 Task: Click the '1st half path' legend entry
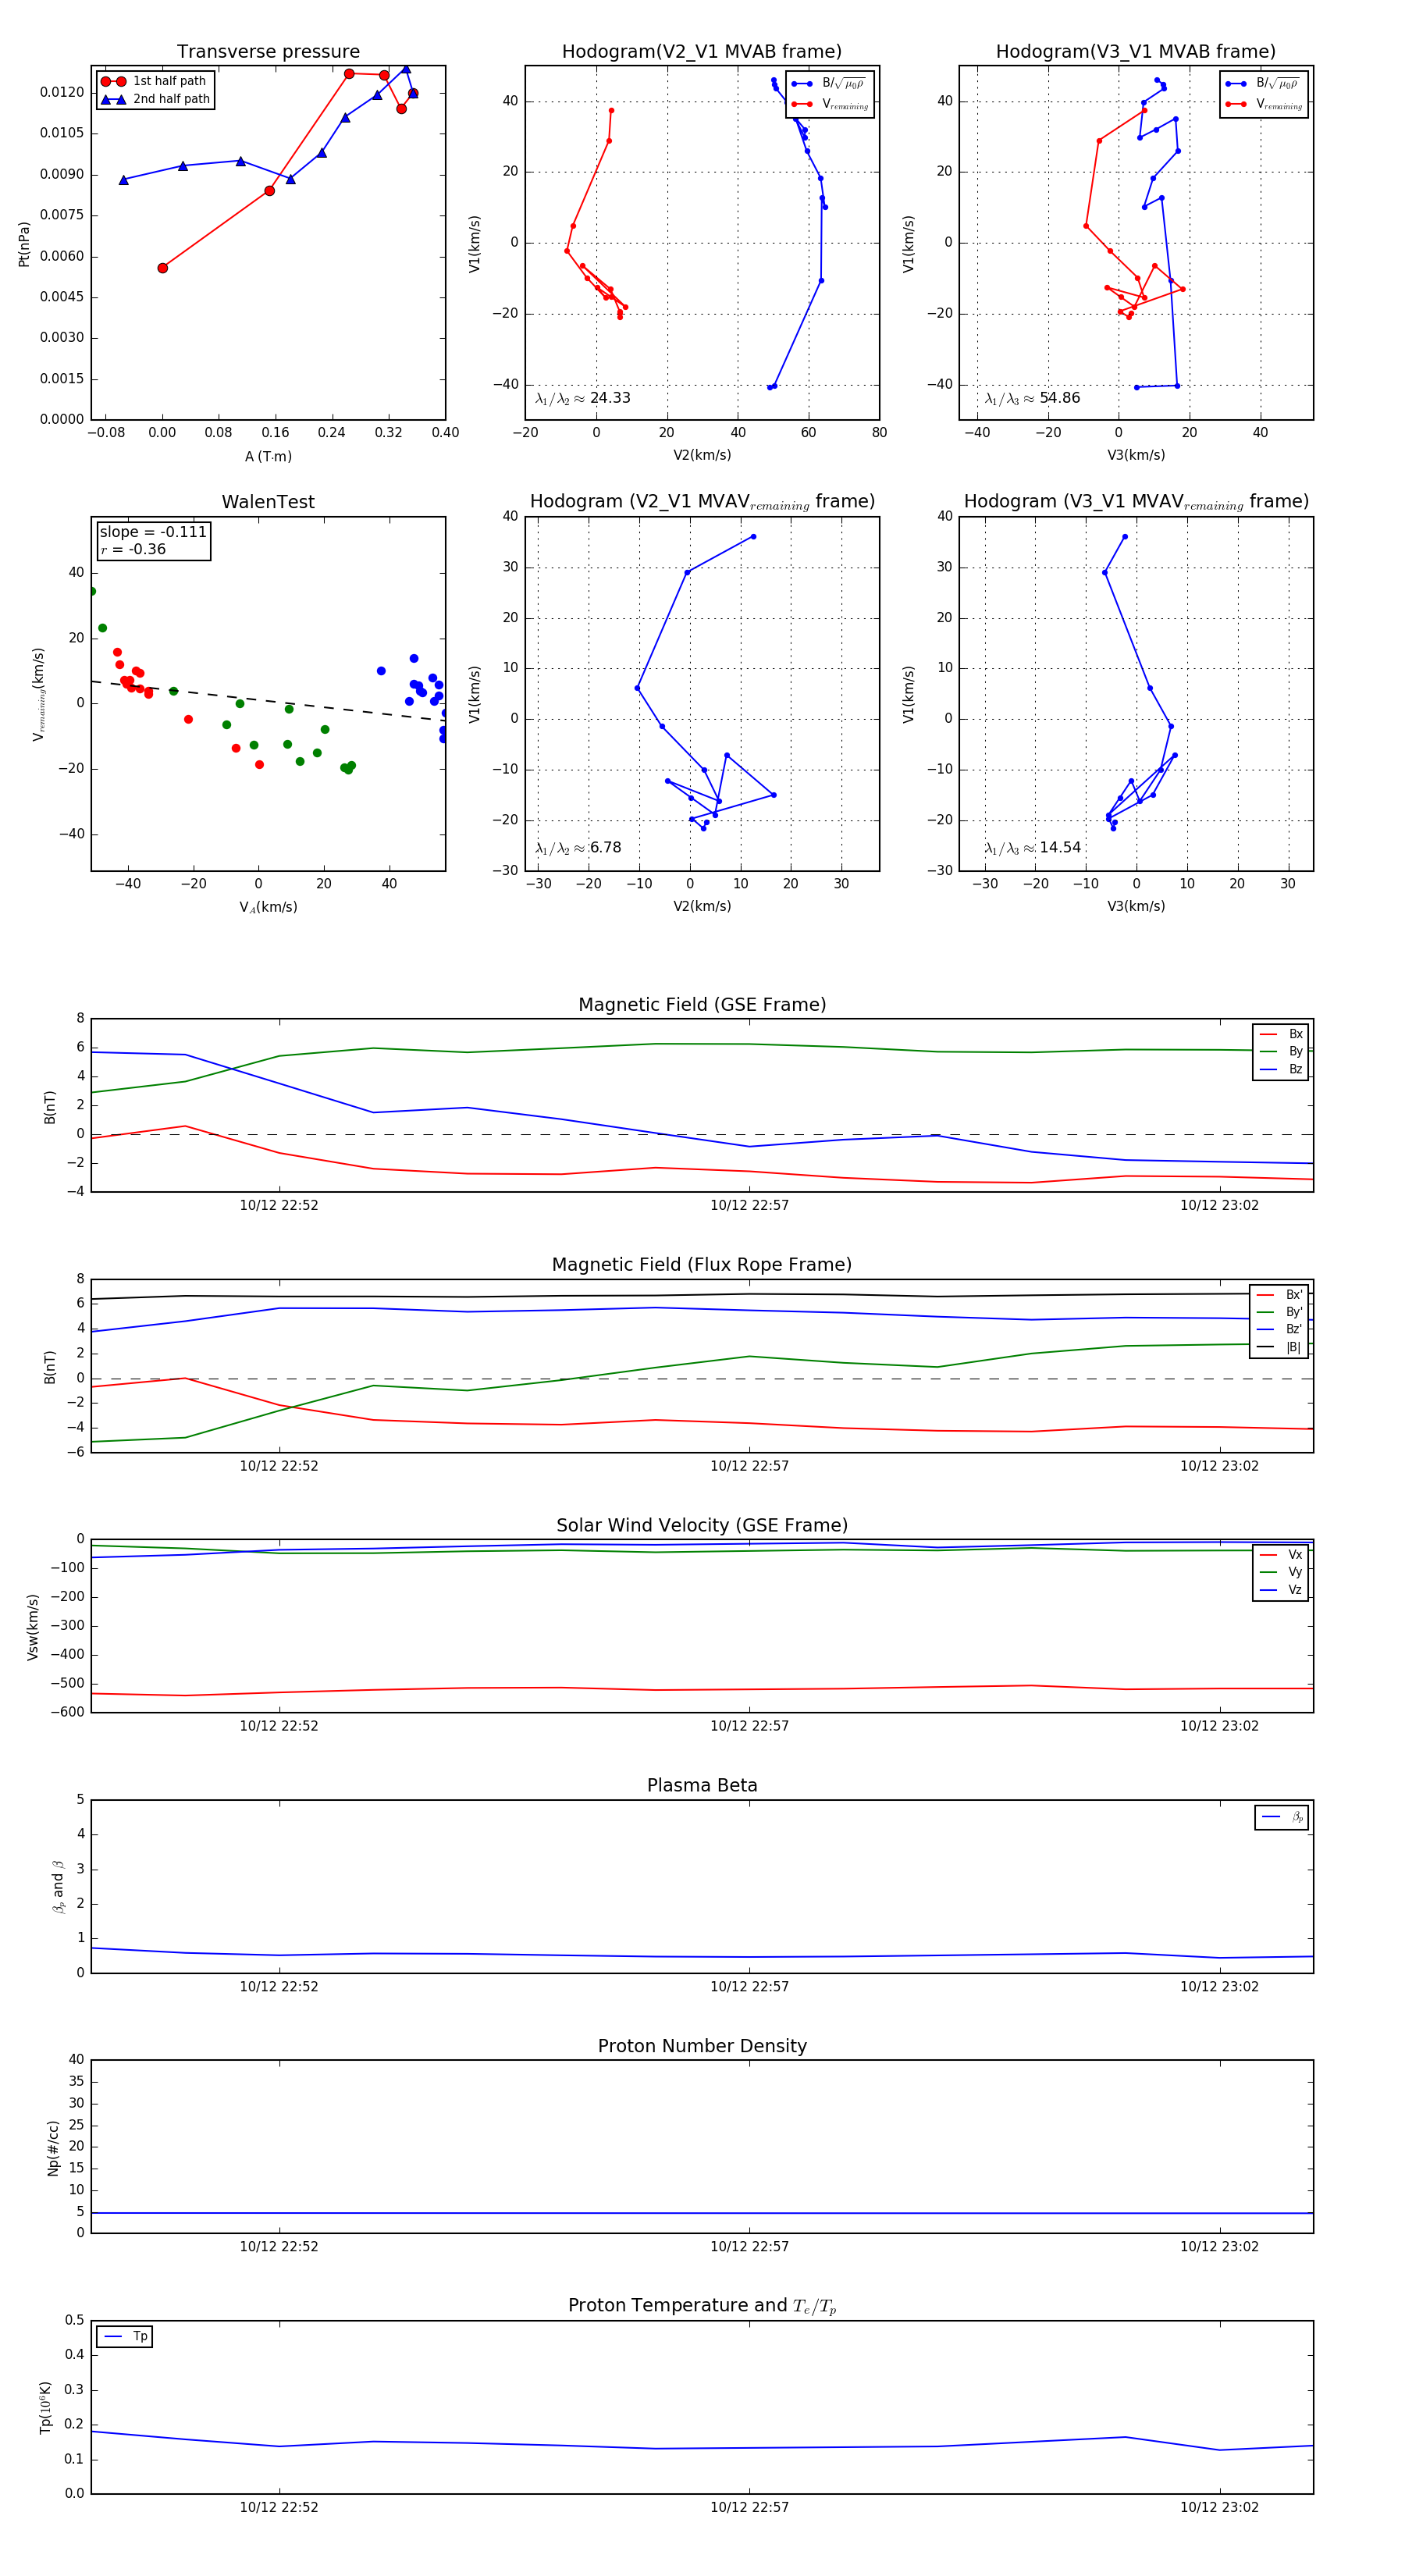pos(154,81)
